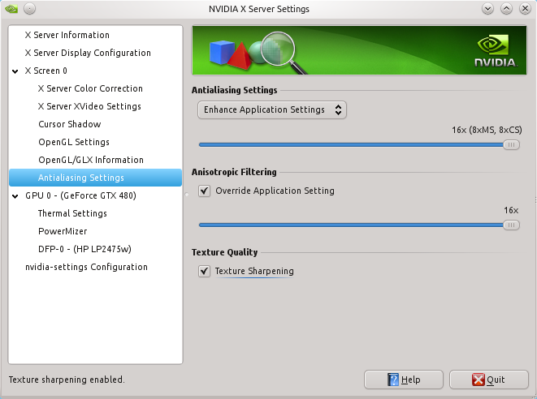
Task: Open OpenGL Settings page
Action: pos(74,142)
